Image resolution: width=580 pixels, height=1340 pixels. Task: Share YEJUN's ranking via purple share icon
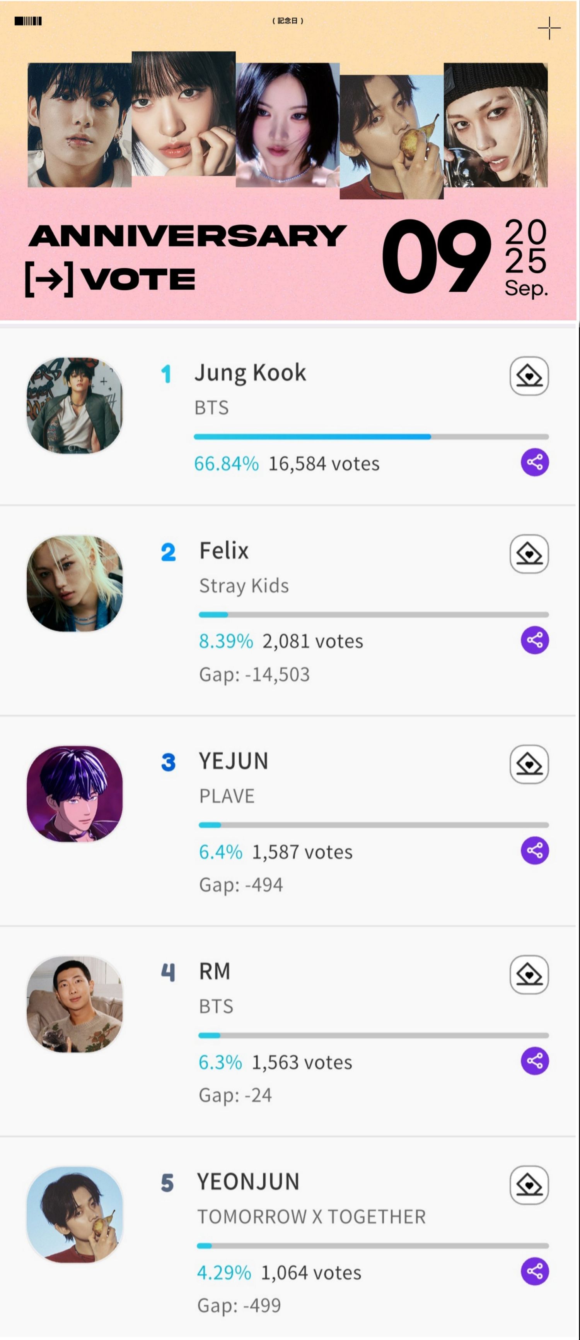[535, 851]
